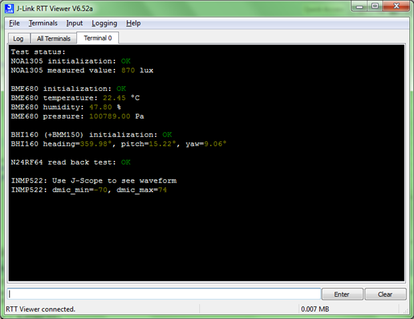Open the Help menu
Viewport: 414px width, 319px height.
coord(133,23)
